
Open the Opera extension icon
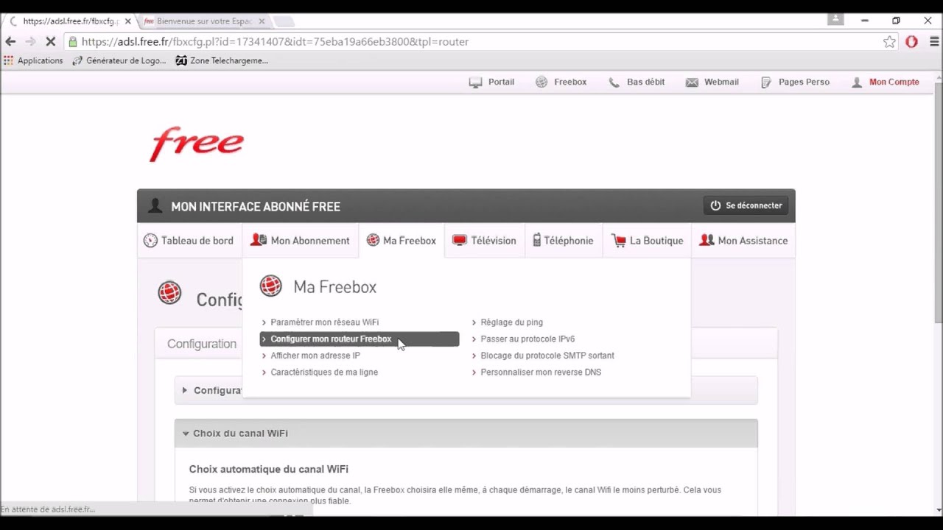click(x=912, y=42)
